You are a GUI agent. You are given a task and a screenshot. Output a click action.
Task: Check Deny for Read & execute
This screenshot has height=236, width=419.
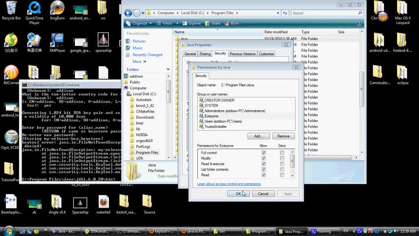click(282, 164)
